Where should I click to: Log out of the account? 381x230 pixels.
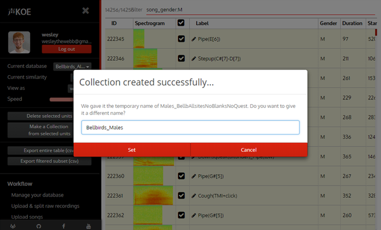pos(67,49)
